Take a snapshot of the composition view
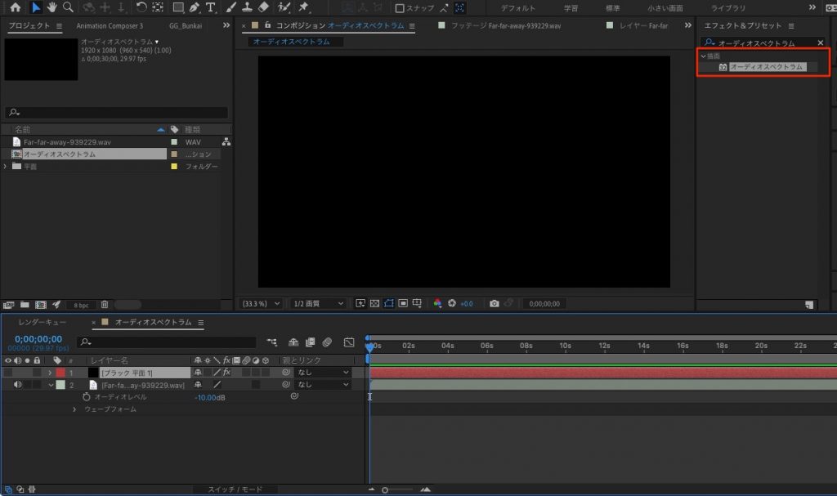The height and width of the screenshot is (496, 837). coord(493,303)
